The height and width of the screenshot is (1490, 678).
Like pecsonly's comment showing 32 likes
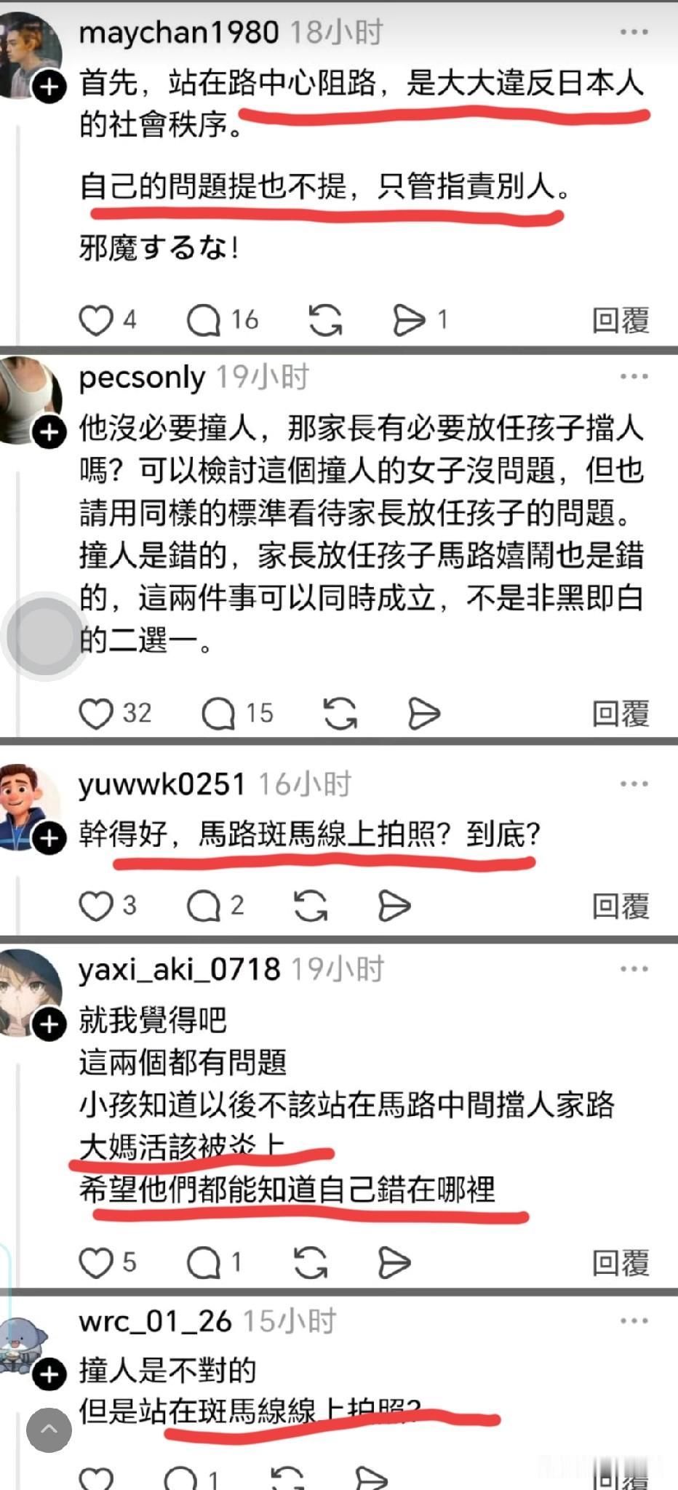coord(96,713)
